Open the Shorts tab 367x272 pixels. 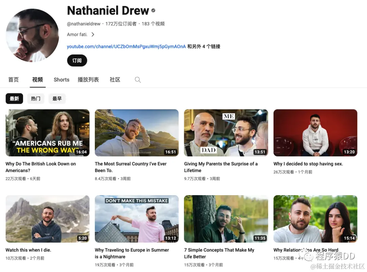pyautogui.click(x=62, y=80)
